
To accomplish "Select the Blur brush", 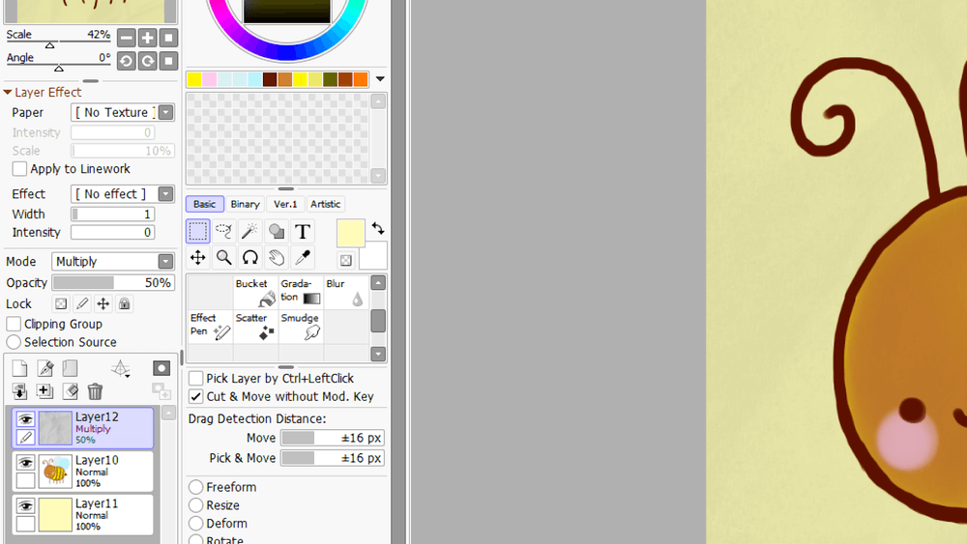I will (345, 293).
